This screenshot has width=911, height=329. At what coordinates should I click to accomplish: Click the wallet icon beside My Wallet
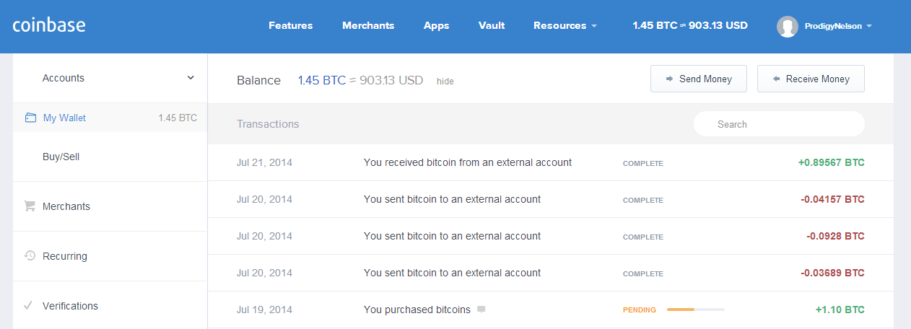coord(30,118)
